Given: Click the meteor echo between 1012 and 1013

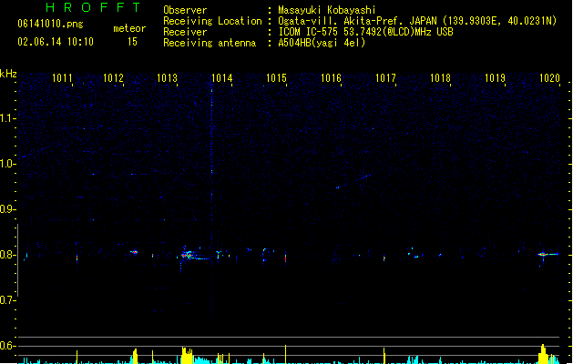Looking at the screenshot, I should 135,252.
